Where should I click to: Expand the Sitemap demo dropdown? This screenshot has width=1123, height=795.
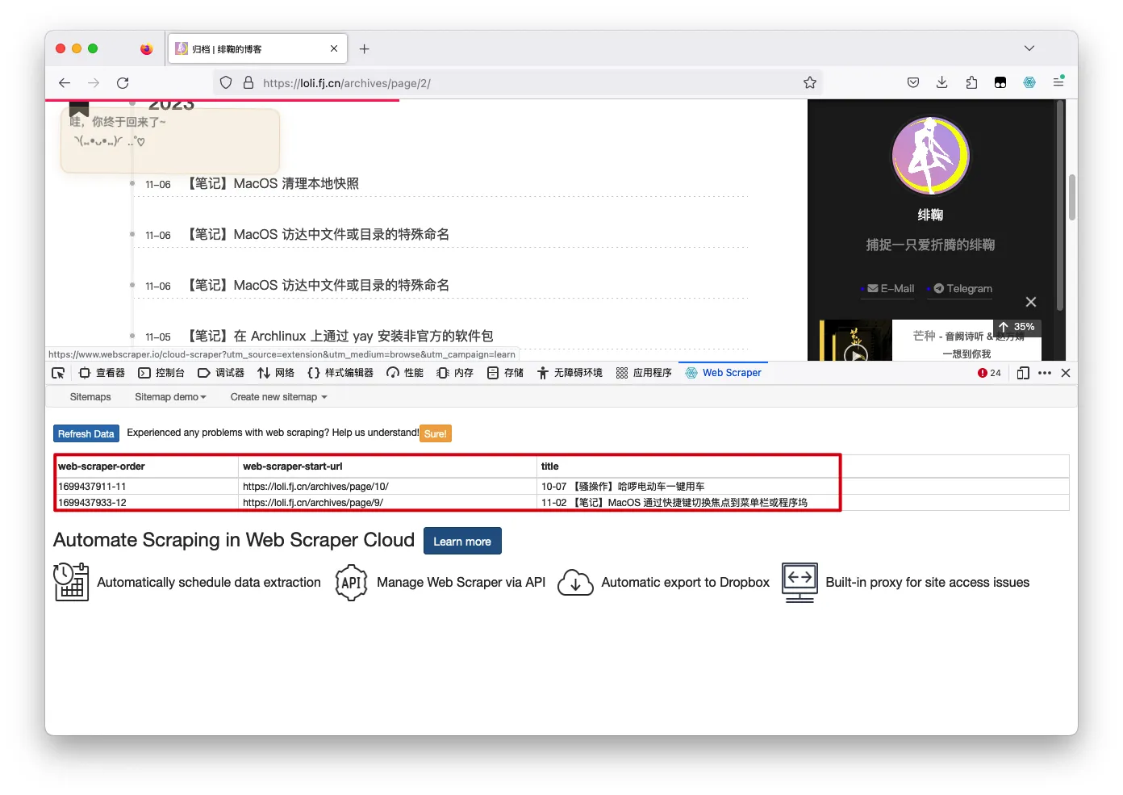(x=170, y=397)
